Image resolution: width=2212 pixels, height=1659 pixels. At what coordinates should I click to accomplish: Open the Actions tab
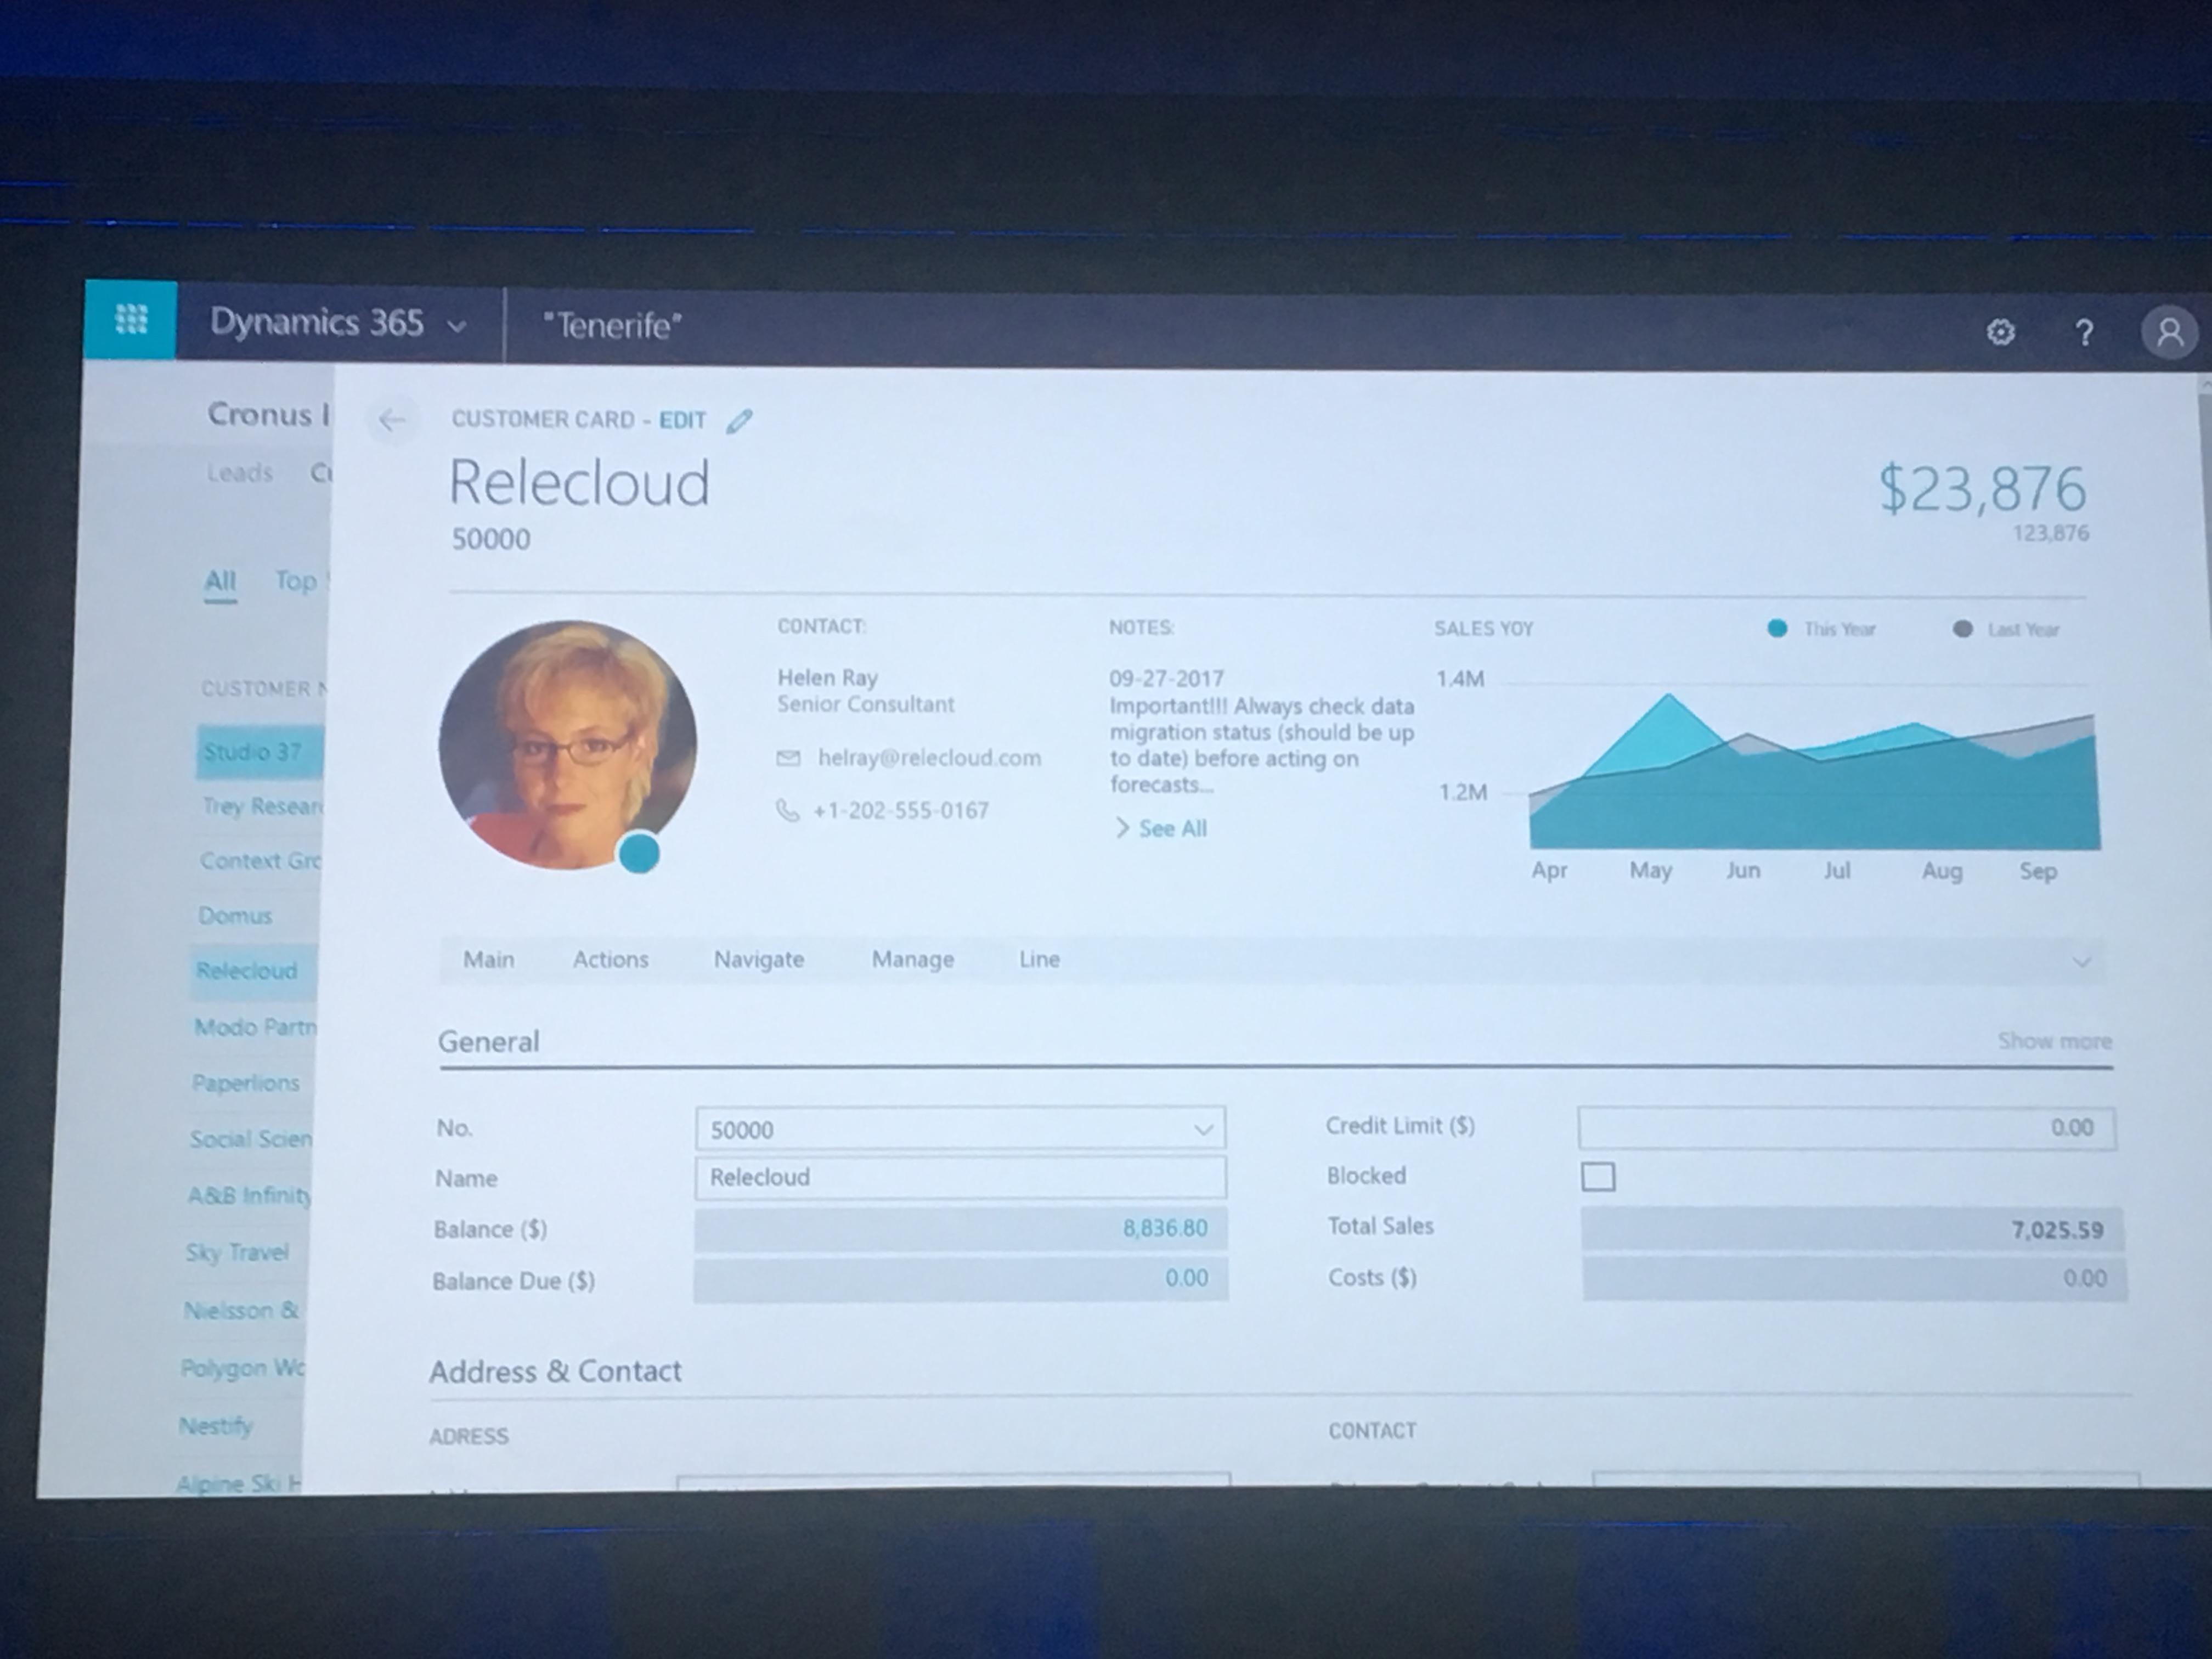point(610,959)
